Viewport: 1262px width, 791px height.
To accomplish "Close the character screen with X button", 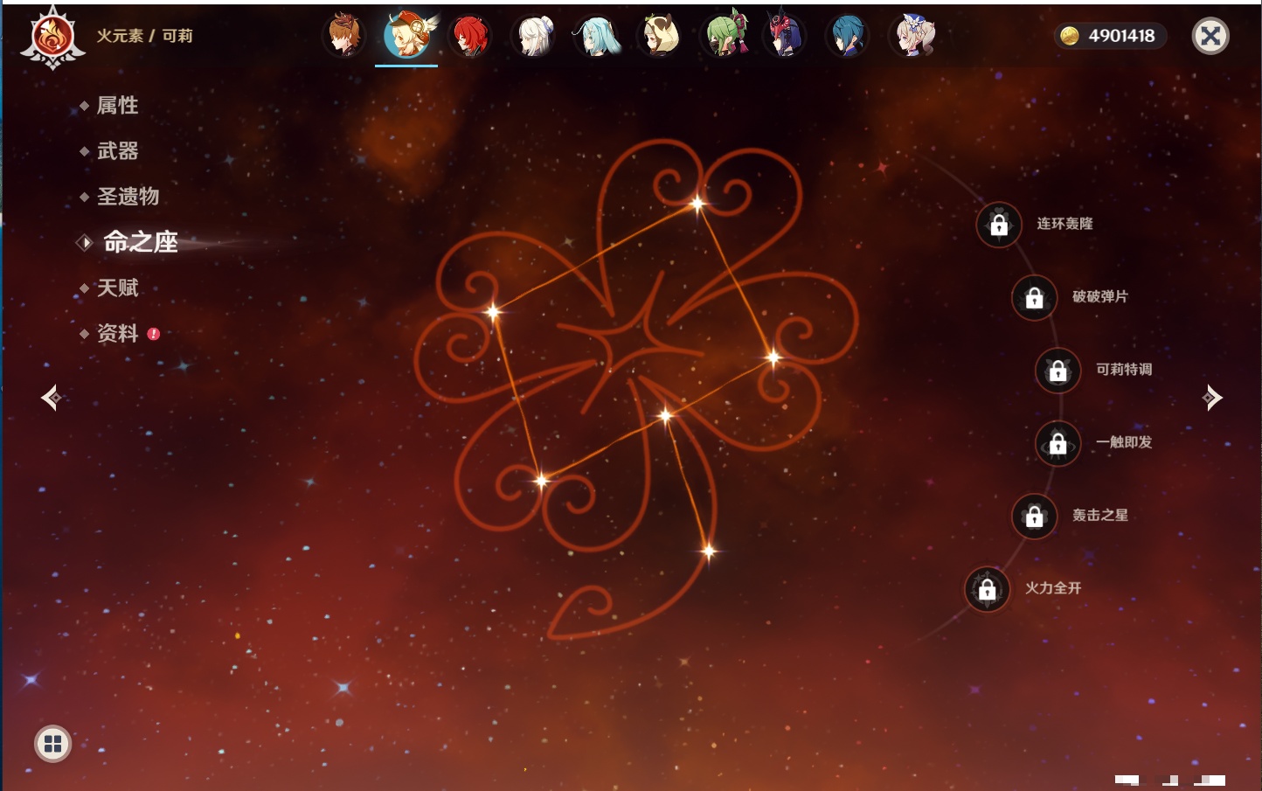I will tap(1211, 36).
